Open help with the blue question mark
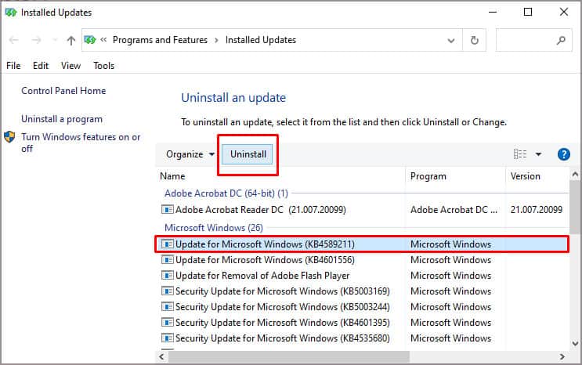582x365 pixels. [x=563, y=154]
